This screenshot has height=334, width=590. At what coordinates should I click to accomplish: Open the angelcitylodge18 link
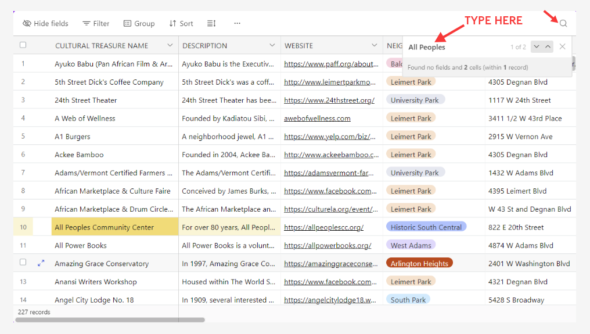click(330, 300)
